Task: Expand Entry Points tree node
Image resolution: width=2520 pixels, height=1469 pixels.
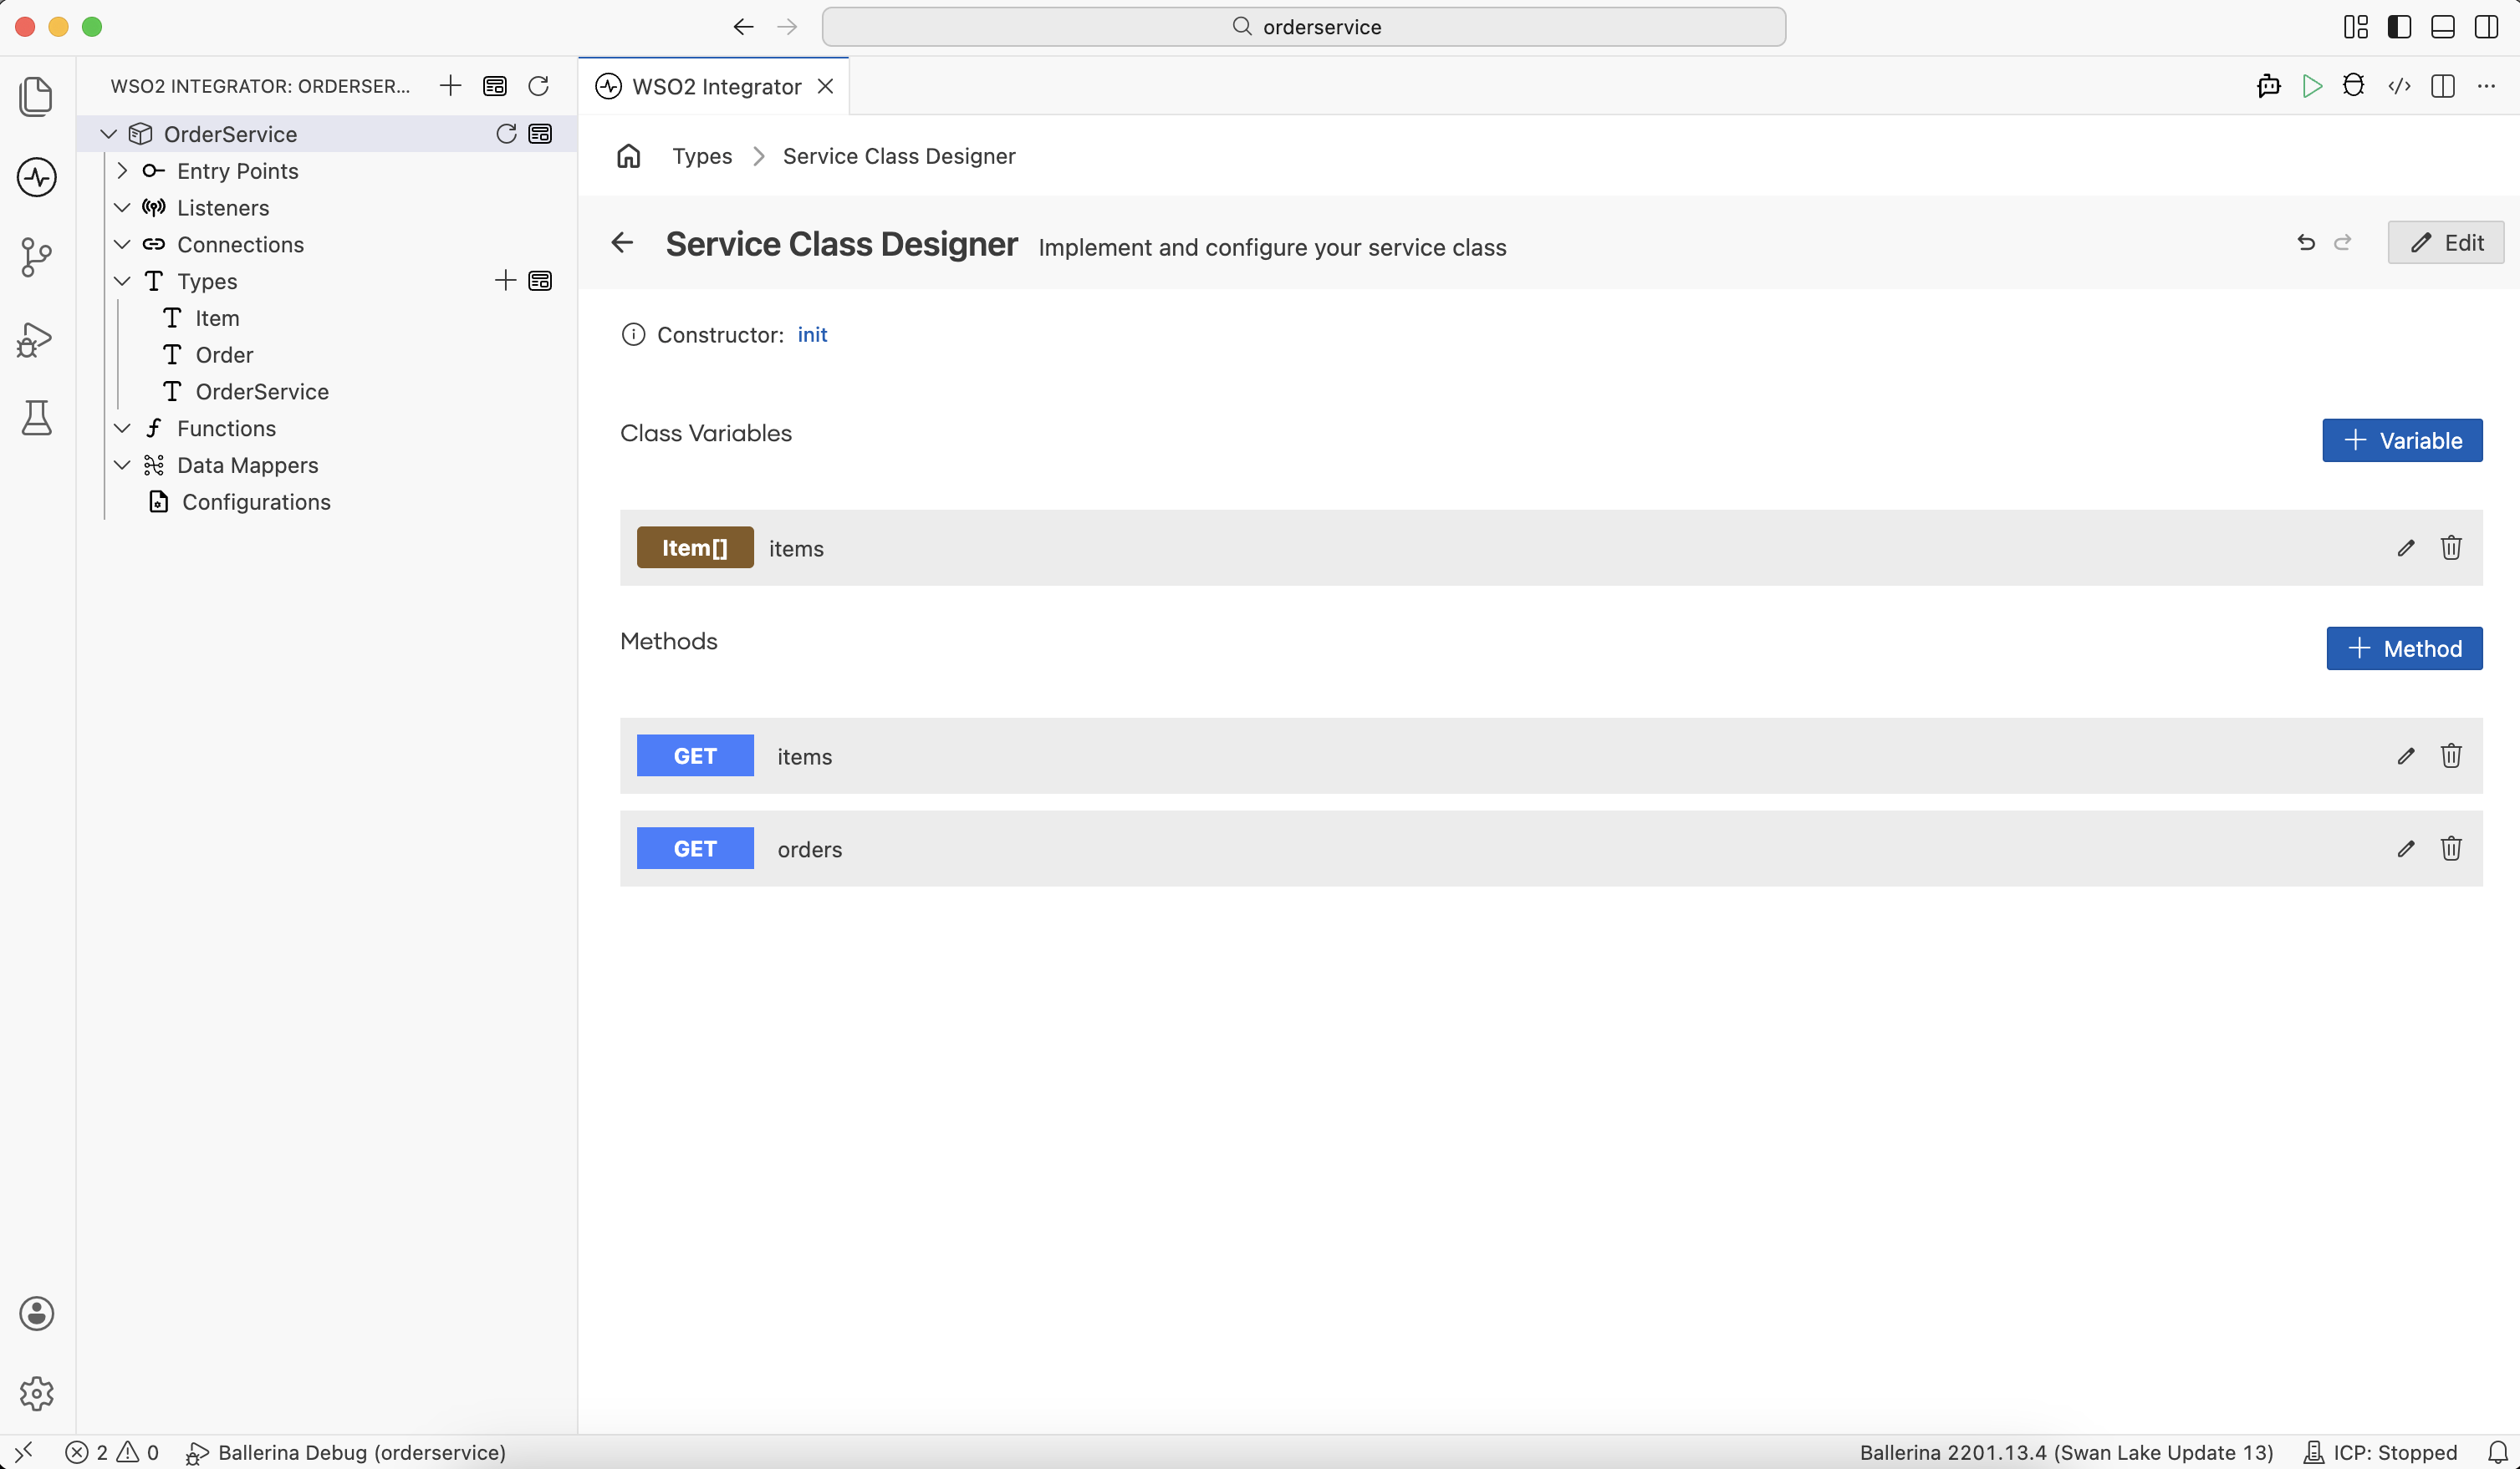Action: [x=122, y=171]
